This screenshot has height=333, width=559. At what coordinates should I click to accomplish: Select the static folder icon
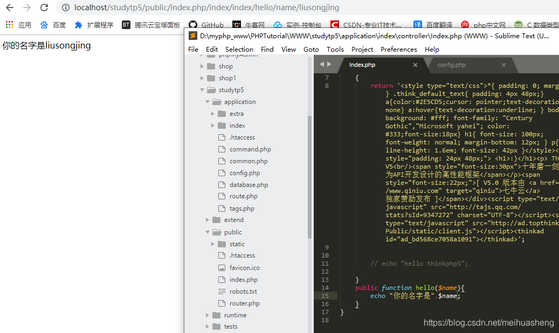click(222, 244)
